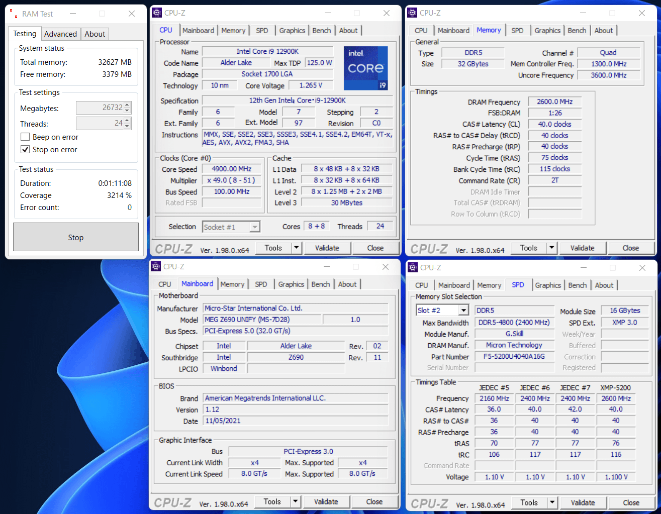Open CPU tab in the Mainboard tab window
Image resolution: width=661 pixels, height=514 pixels.
[x=165, y=284]
